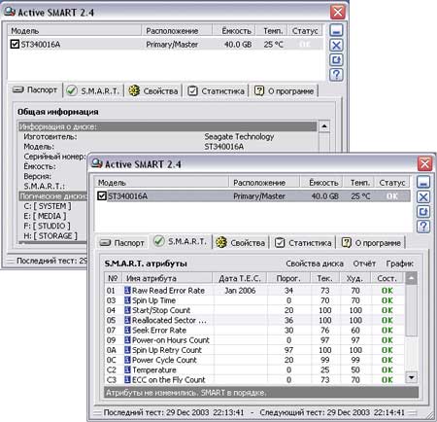The image size is (437, 422).
Task: Open help question mark icon in front window
Action: 423,227
